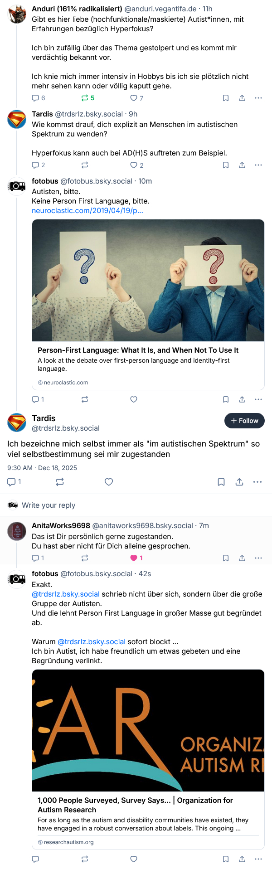Like Anduri's post about Hyperfokus
The width and height of the screenshot is (272, 869).
(134, 98)
